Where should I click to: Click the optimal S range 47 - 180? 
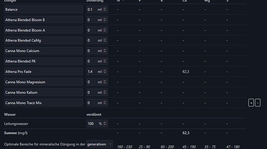(x=233, y=147)
